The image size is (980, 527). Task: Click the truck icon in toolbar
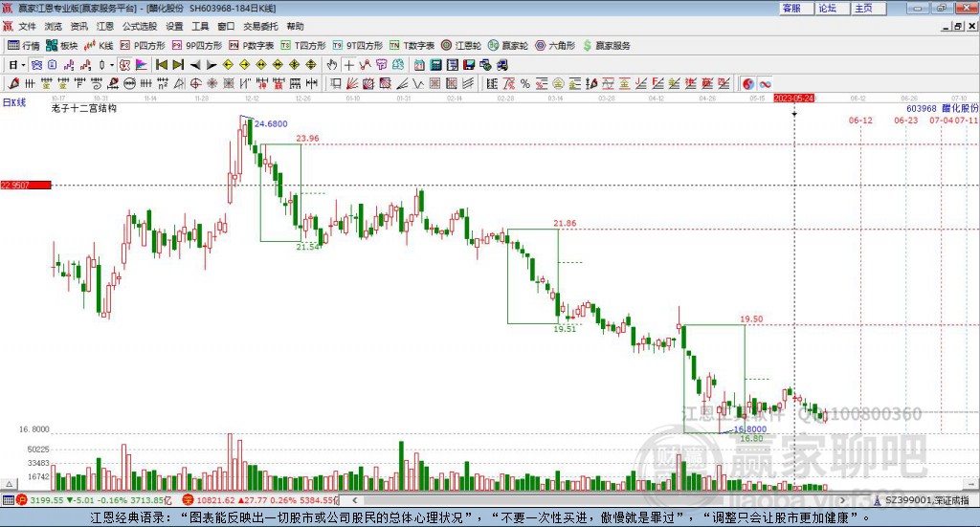coord(501,65)
